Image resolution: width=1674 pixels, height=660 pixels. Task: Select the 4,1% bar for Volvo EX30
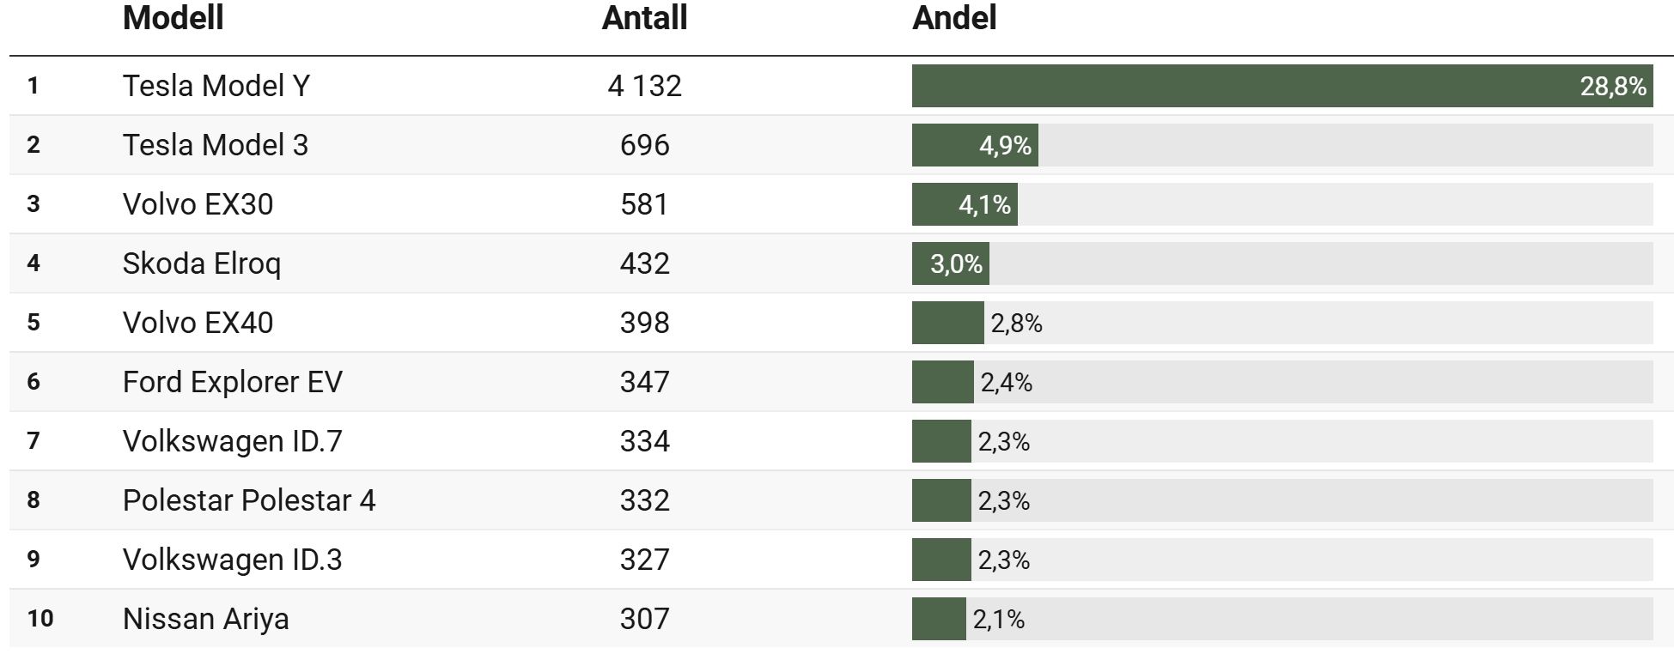coord(964,205)
